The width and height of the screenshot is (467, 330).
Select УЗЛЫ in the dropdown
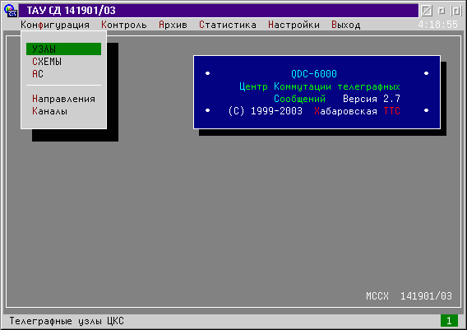pos(64,49)
